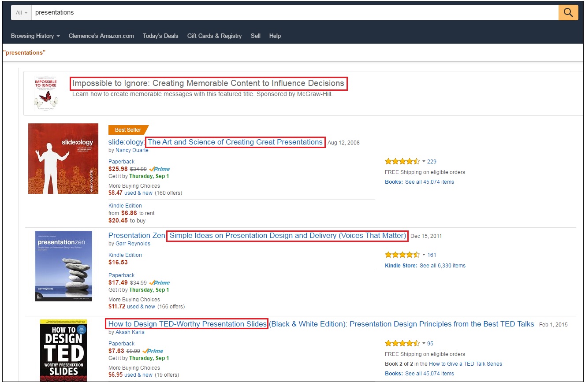The height and width of the screenshot is (382, 585).
Task: Go to Today's Deals
Action: pos(160,36)
